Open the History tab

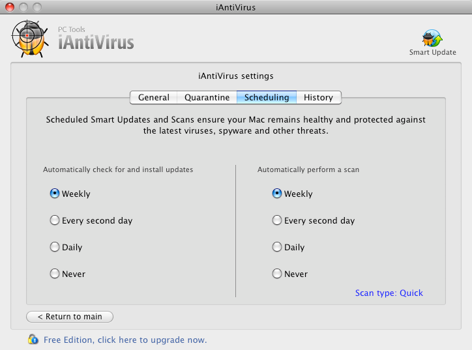tap(318, 97)
